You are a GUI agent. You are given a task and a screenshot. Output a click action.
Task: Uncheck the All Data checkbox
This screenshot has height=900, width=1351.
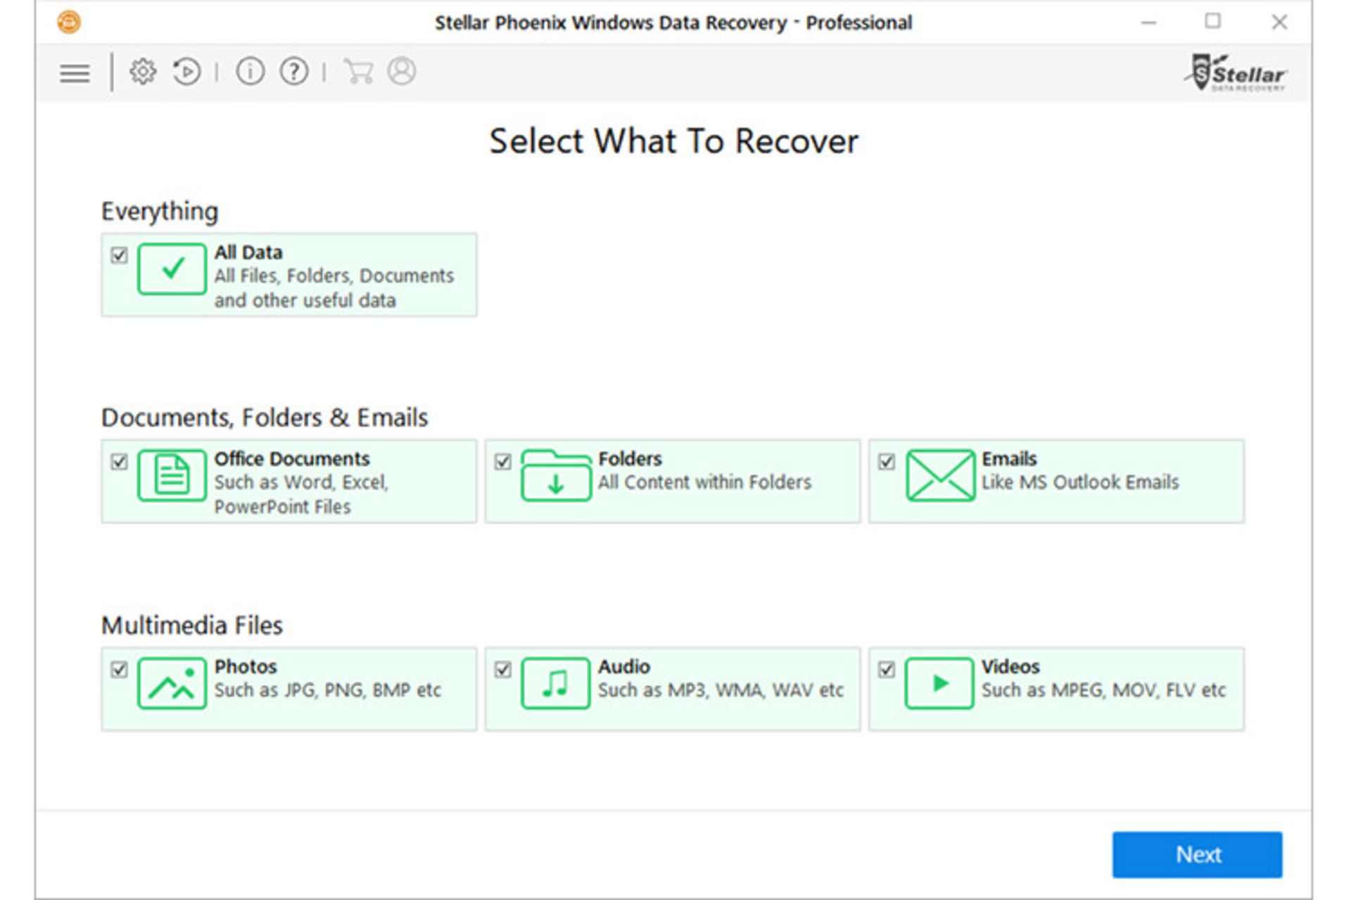120,255
